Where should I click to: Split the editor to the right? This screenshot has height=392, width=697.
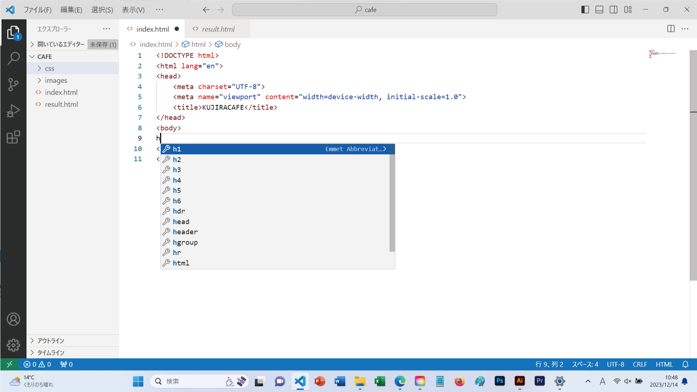pos(670,29)
